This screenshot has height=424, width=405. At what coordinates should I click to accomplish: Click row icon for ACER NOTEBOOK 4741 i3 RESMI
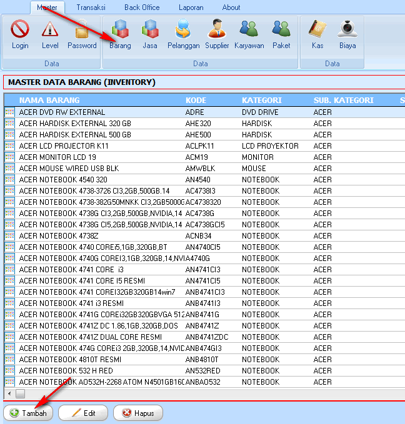point(10,303)
